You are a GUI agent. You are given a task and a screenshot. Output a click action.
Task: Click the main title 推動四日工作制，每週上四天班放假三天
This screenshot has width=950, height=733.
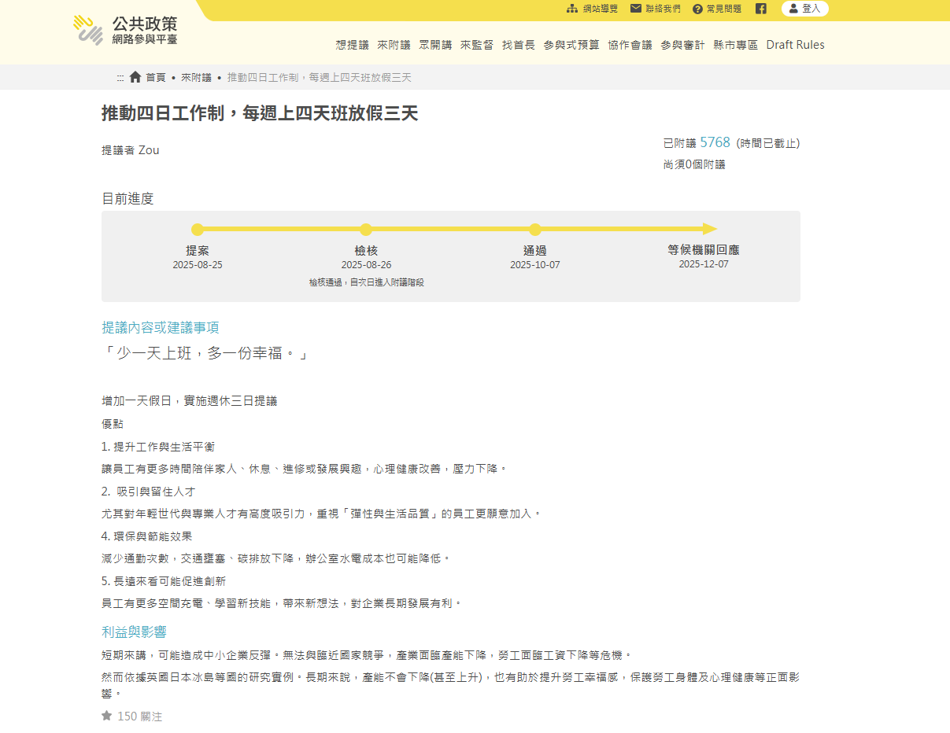tap(260, 113)
